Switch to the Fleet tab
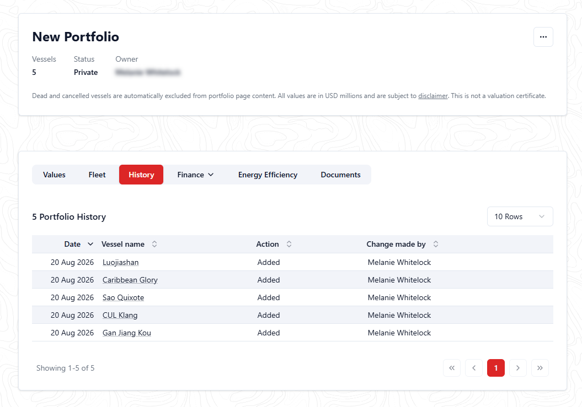The width and height of the screenshot is (582, 407). pos(97,175)
